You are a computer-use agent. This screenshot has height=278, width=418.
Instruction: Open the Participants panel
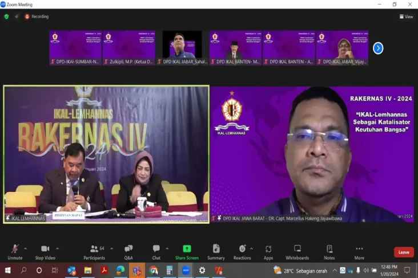tap(94, 252)
